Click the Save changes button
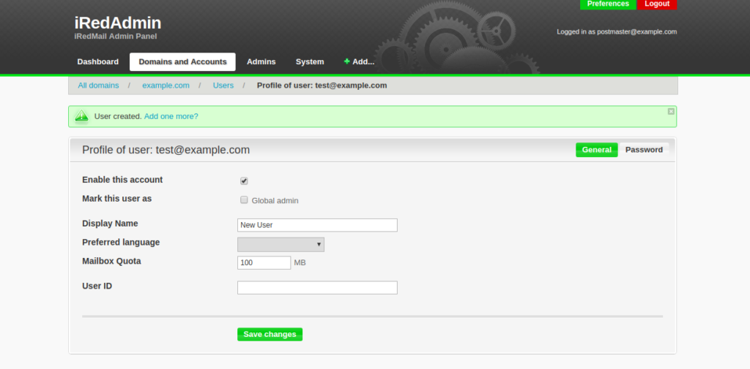The width and height of the screenshot is (750, 369). [270, 335]
